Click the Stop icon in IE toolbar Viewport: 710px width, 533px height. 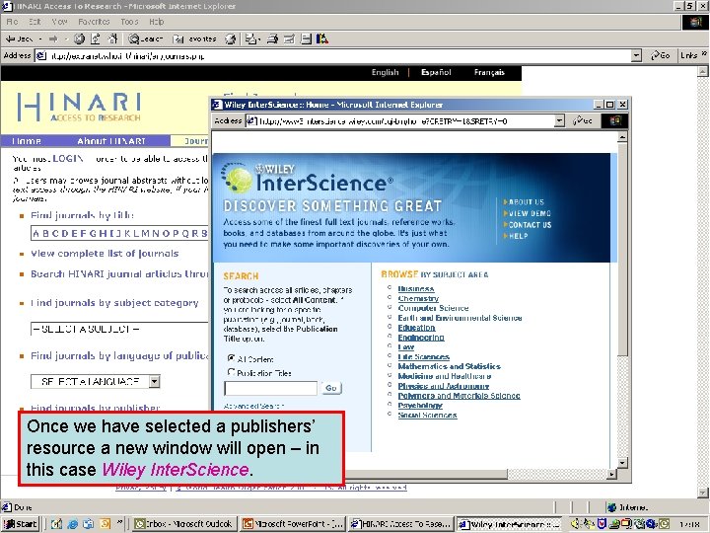pyautogui.click(x=79, y=38)
